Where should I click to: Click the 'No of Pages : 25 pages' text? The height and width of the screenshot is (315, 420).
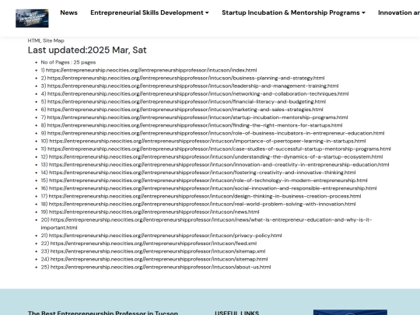pos(68,62)
